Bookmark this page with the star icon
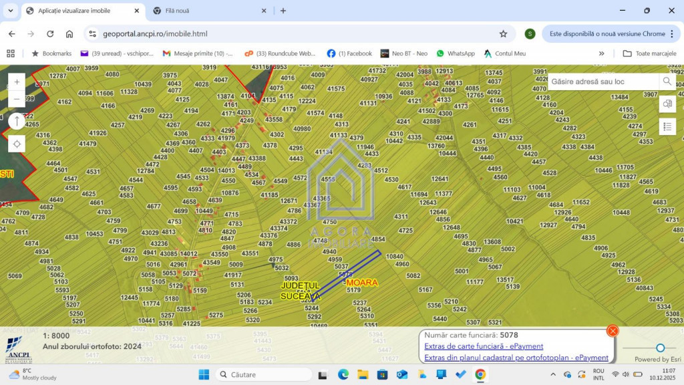The width and height of the screenshot is (684, 385). click(x=503, y=33)
